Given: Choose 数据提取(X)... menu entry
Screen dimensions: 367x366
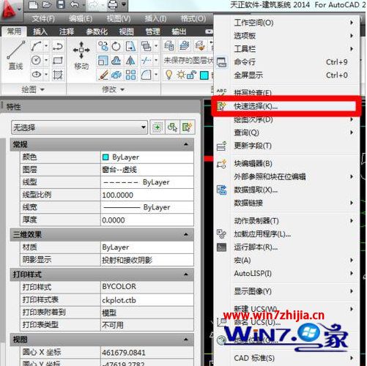Looking at the screenshot, I should click(286, 190).
